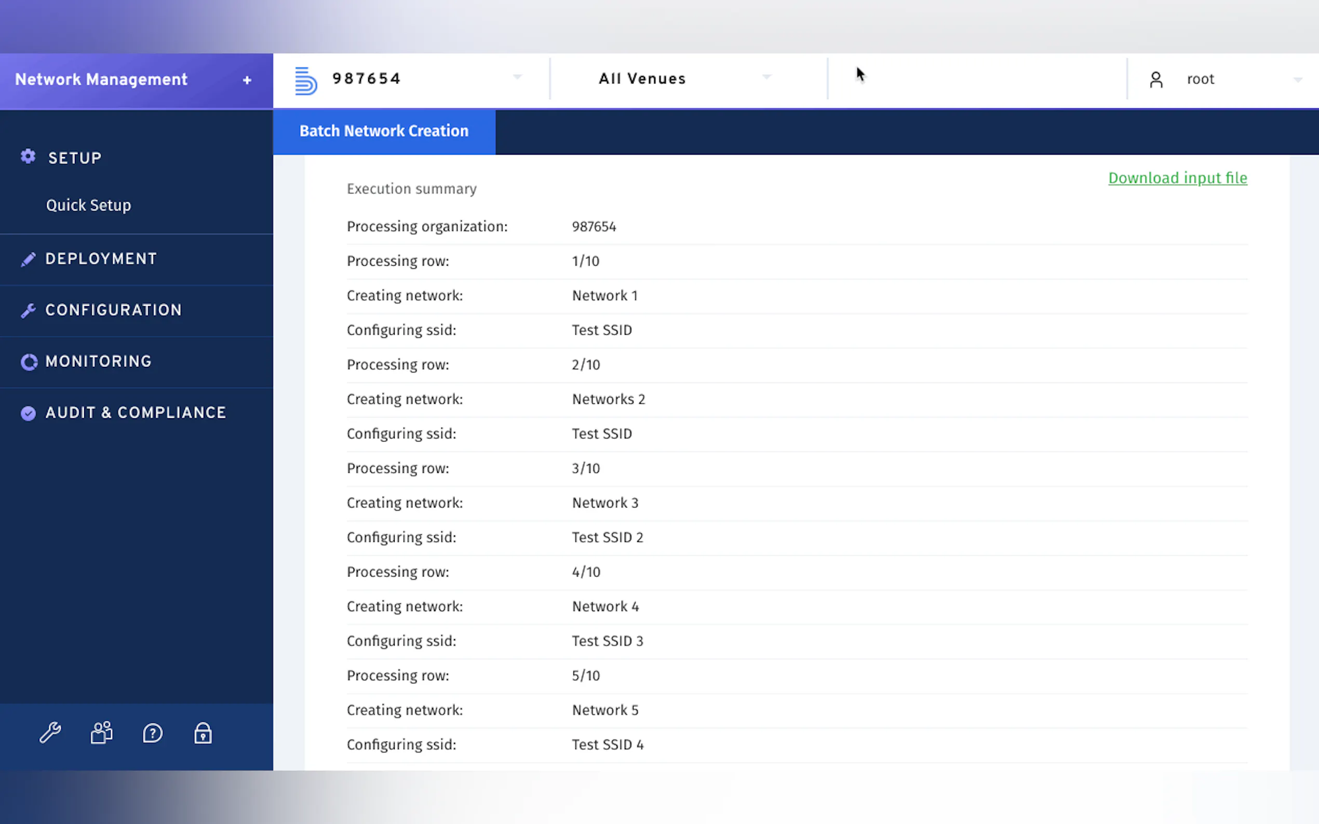Screen dimensions: 1319x824
Task: Click the padlock lock icon
Action: click(203, 733)
